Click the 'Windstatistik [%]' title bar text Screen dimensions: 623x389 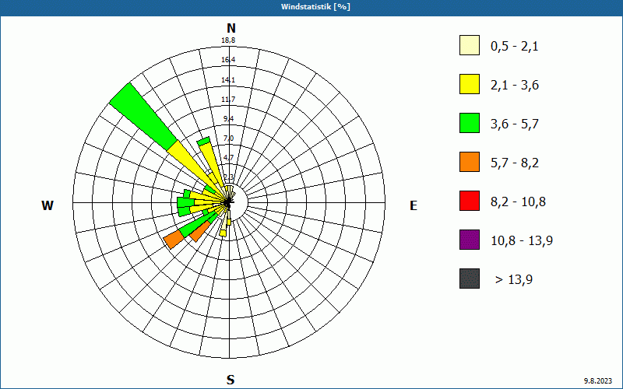point(315,7)
